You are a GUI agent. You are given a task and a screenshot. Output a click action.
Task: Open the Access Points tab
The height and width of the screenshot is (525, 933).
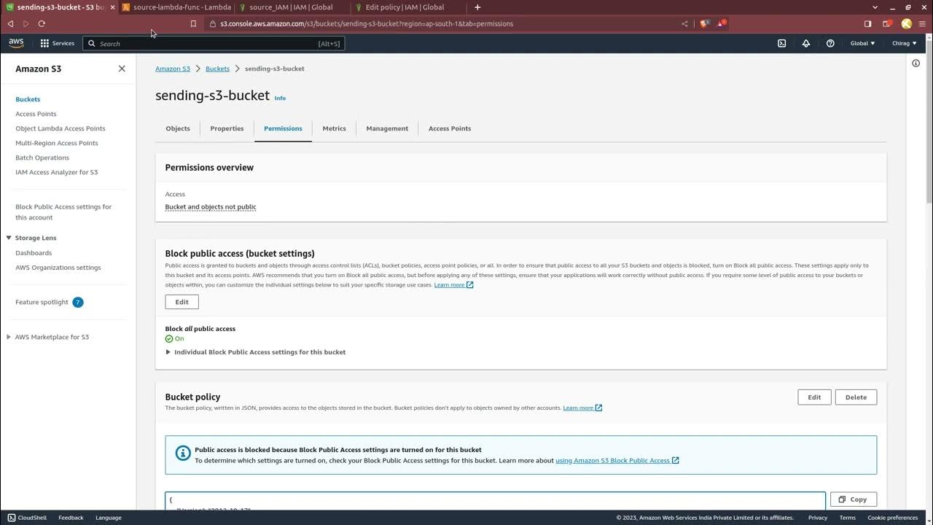(450, 128)
